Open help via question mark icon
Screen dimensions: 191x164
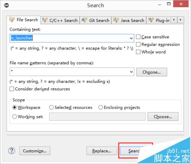tap(11, 151)
